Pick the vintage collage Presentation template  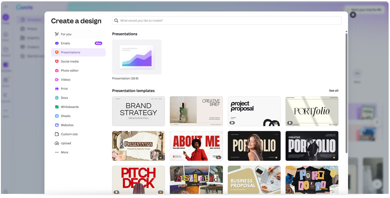139,146
